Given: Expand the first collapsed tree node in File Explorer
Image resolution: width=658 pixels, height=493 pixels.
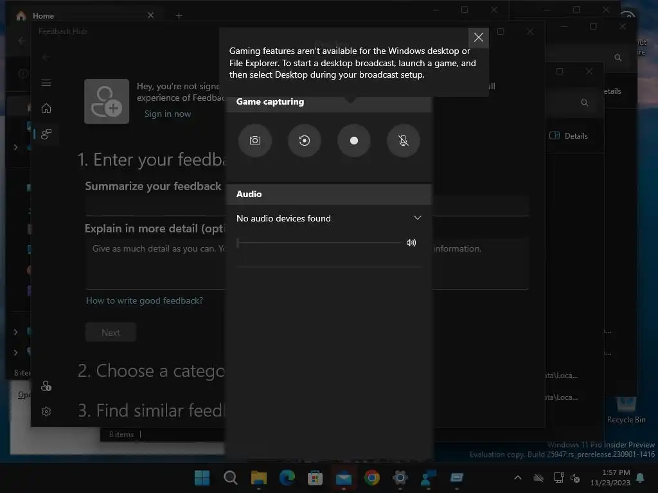Looking at the screenshot, I should 15,147.
